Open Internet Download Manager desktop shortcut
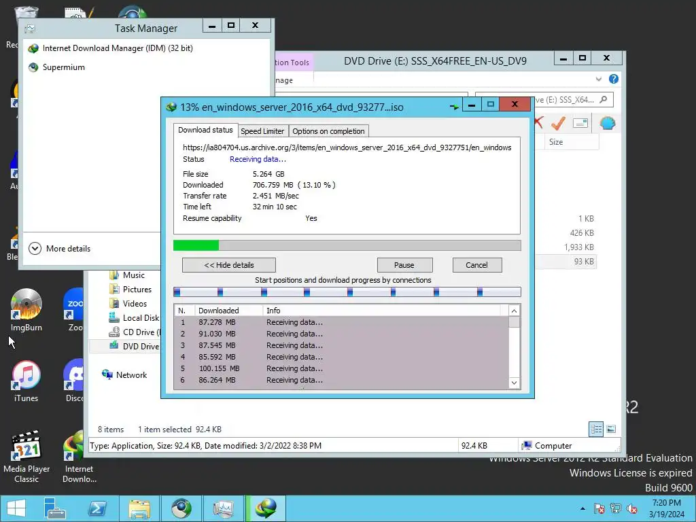Screen dimensions: 696x522 point(78,457)
